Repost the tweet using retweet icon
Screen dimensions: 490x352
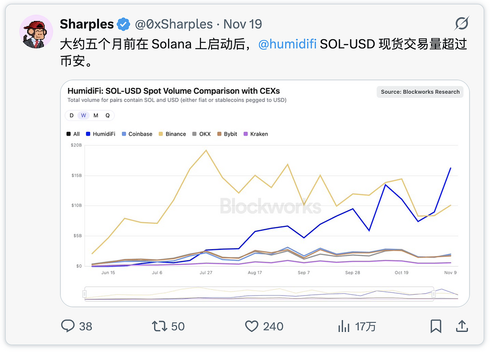pyautogui.click(x=159, y=326)
